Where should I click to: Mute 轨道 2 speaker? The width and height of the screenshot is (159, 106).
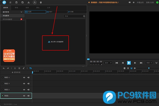[x=29, y=90]
